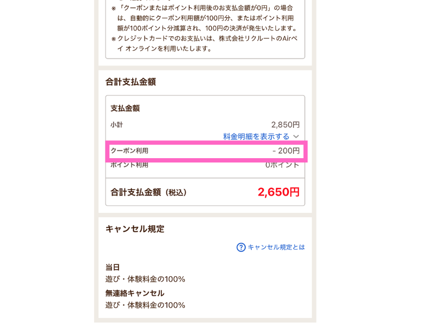Select the 無連絡キャンセル label
Screen dimensions: 433x325
pyautogui.click(x=135, y=293)
